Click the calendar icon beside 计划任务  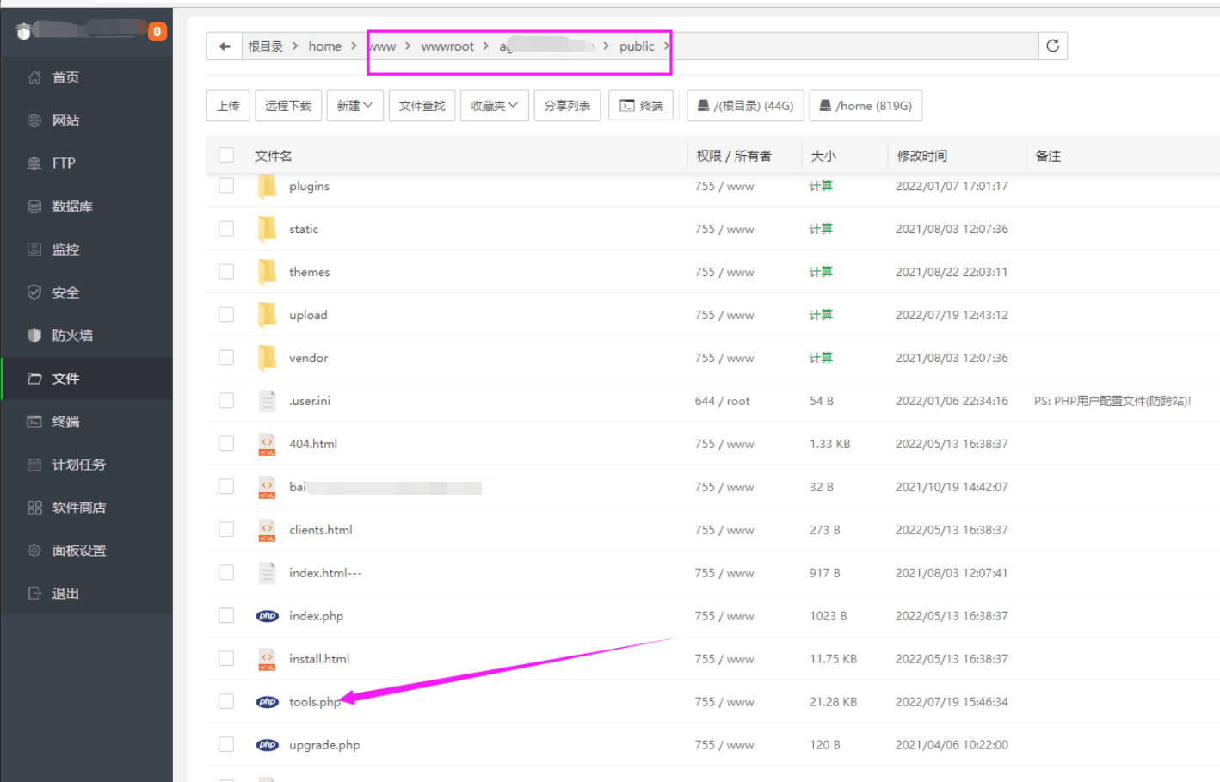(34, 465)
